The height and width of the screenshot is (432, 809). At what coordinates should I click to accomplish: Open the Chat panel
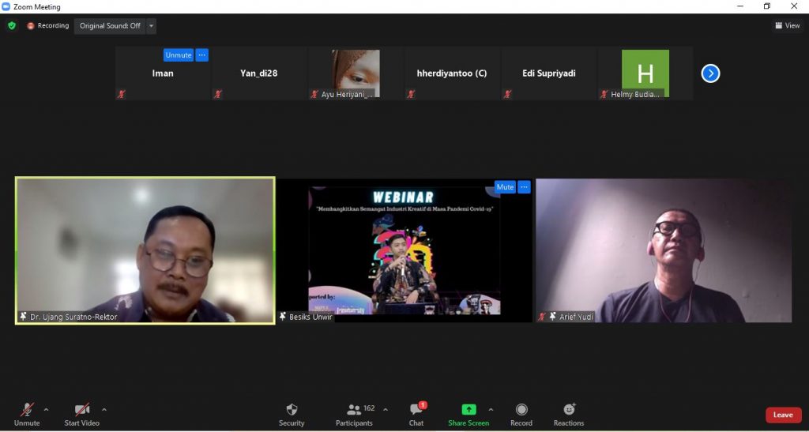tap(416, 409)
